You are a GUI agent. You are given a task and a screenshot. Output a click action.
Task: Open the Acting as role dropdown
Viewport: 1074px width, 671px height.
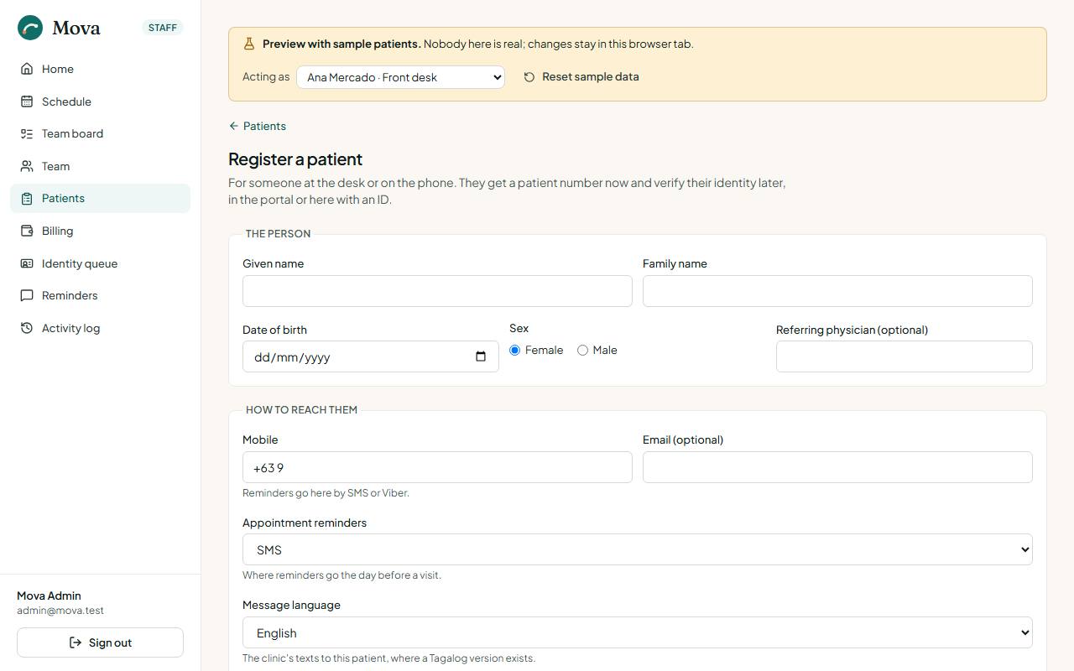click(x=400, y=77)
